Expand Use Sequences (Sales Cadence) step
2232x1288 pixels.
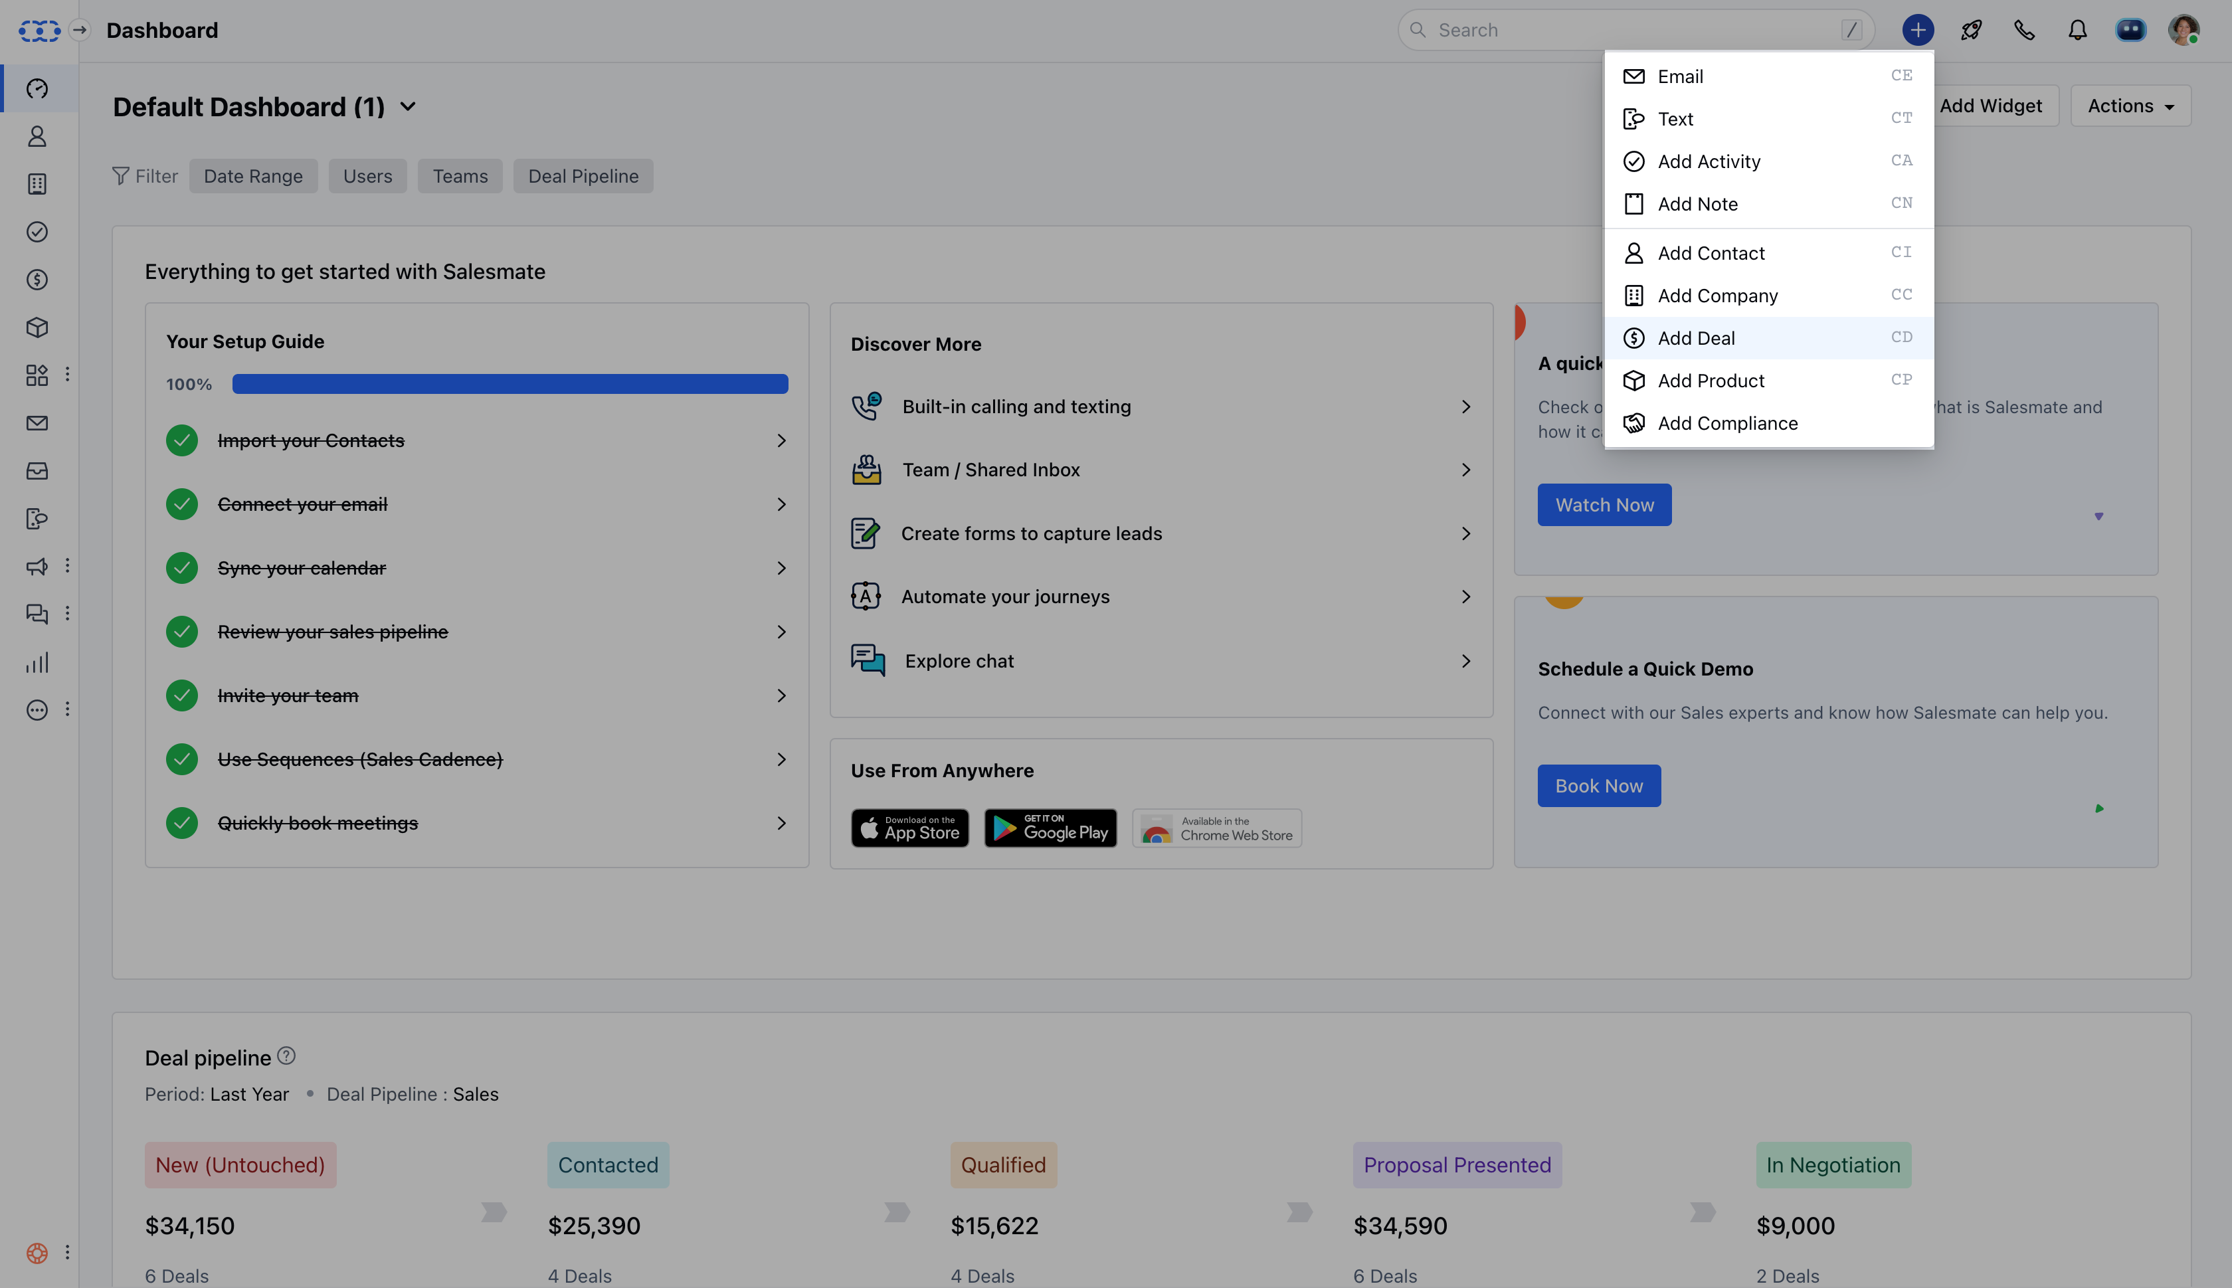[477, 759]
